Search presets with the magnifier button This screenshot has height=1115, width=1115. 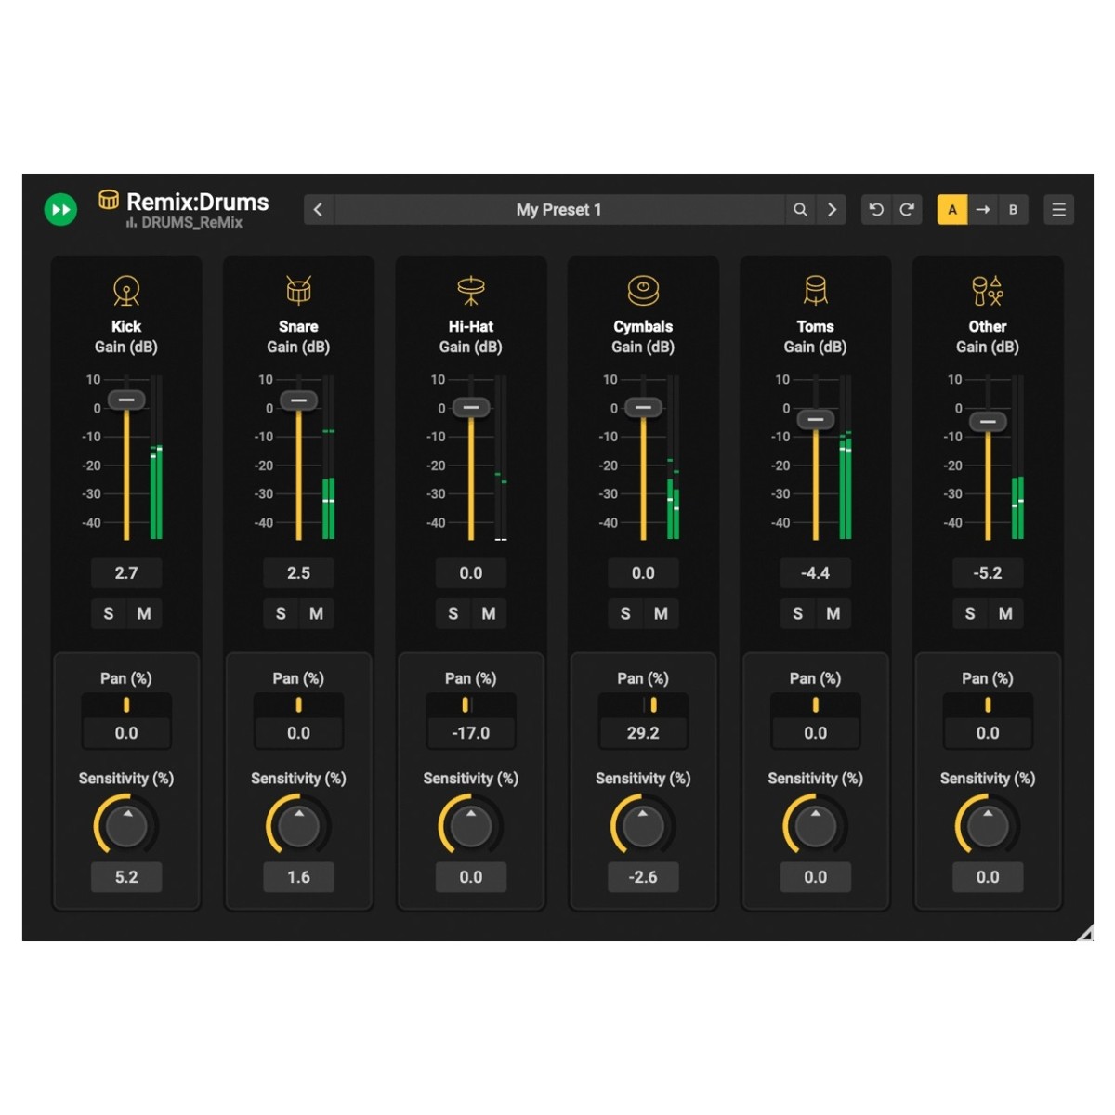(800, 210)
